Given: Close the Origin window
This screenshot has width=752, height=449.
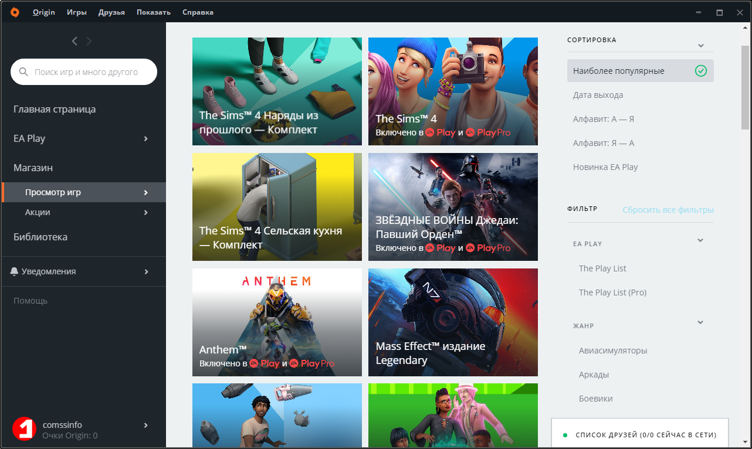Looking at the screenshot, I should click(x=739, y=12).
